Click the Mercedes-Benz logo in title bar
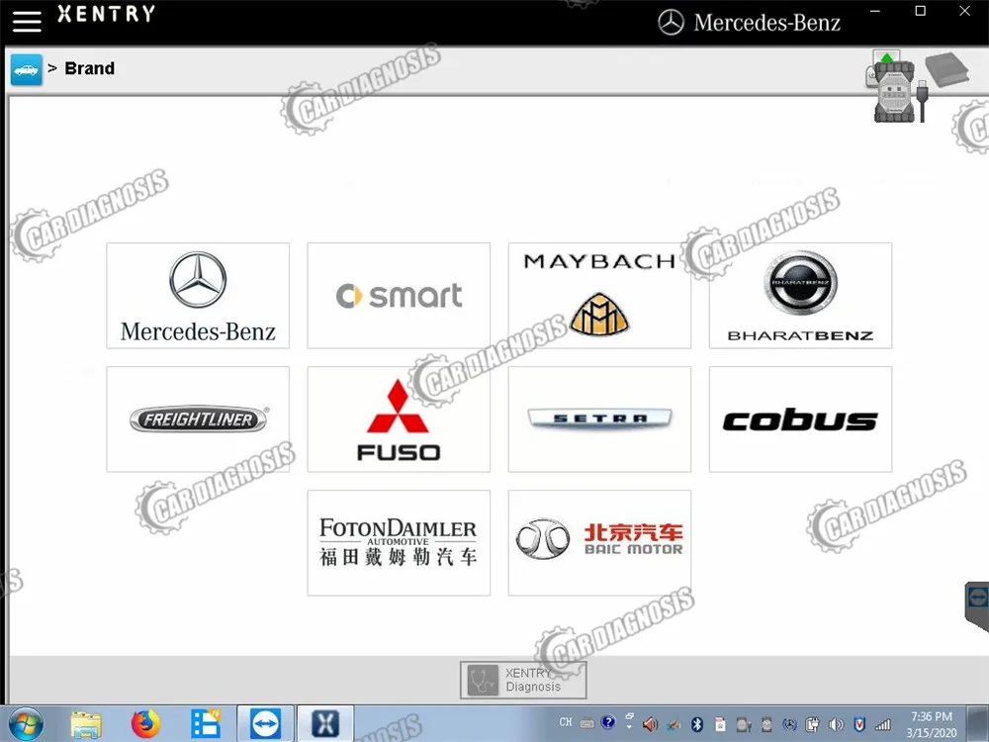The width and height of the screenshot is (989, 742). (750, 23)
